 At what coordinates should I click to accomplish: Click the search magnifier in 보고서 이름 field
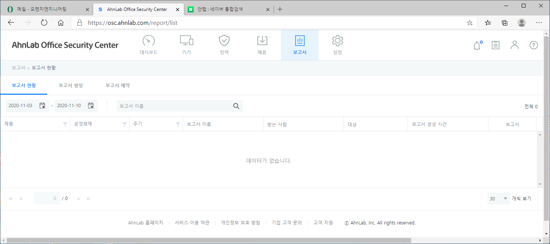(236, 106)
